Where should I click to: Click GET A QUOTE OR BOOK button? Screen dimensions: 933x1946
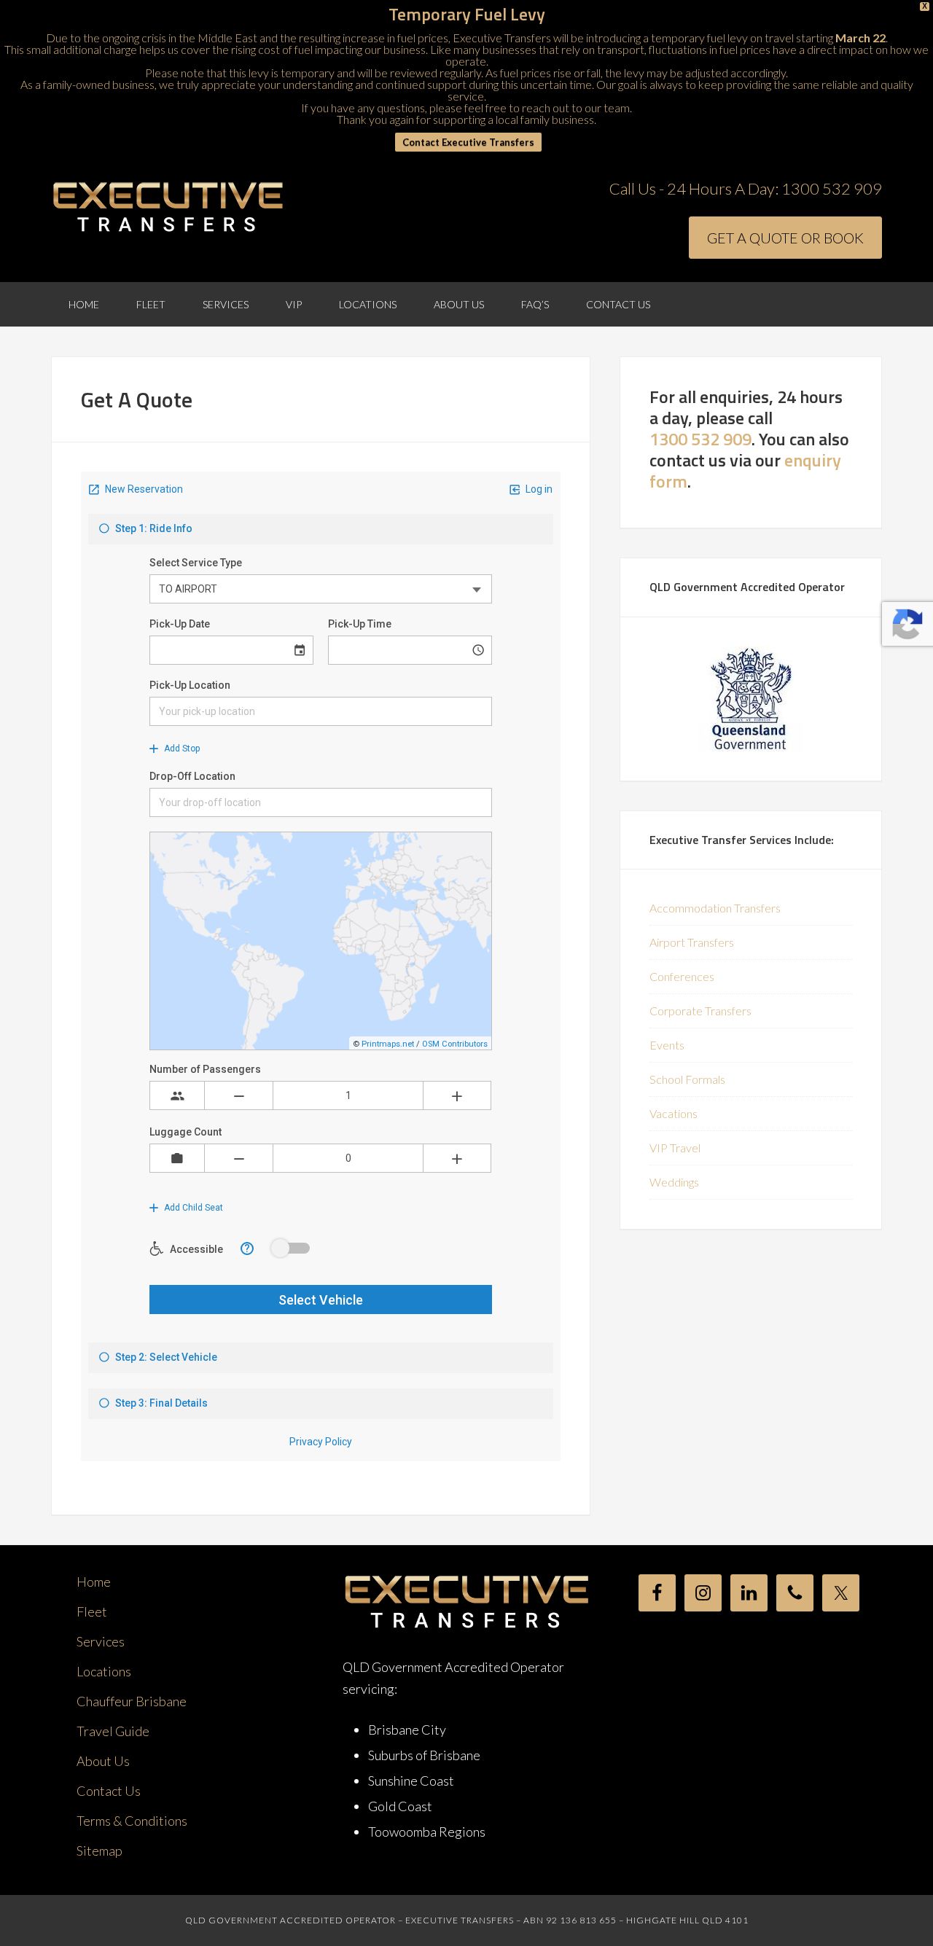(x=785, y=238)
